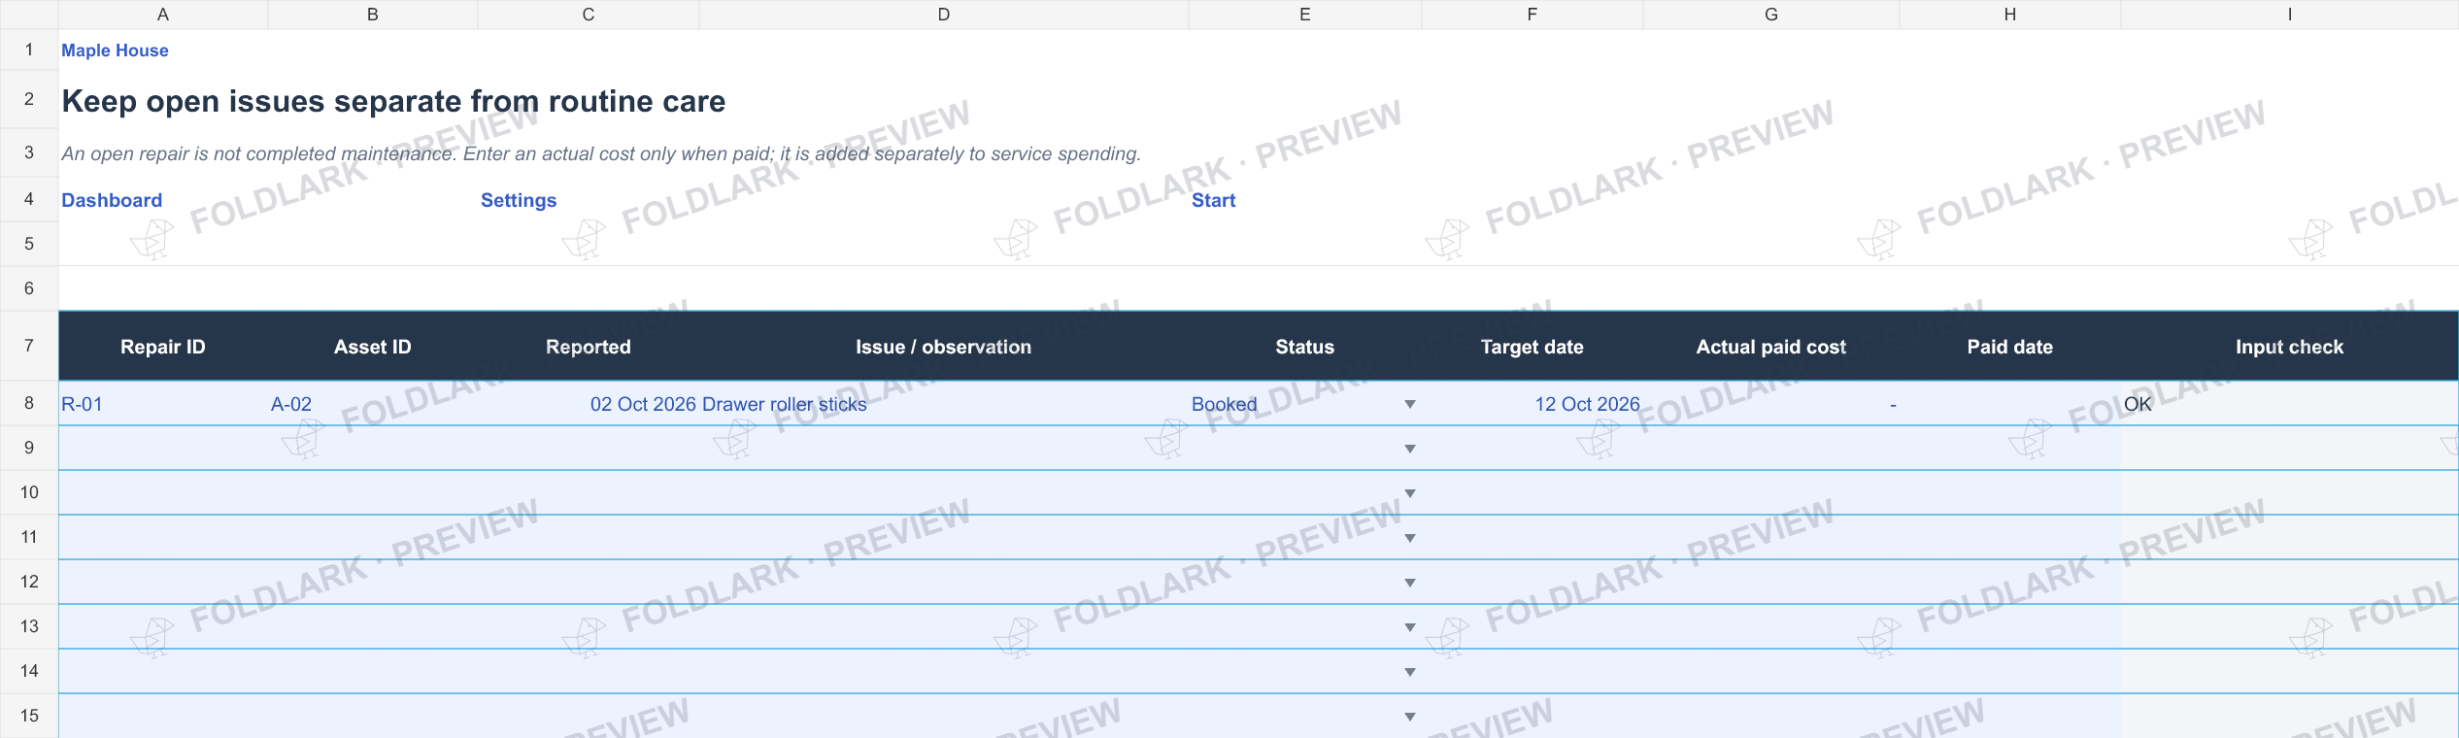This screenshot has width=2459, height=738.
Task: Open the Status dropdown in row 10
Action: (1409, 493)
